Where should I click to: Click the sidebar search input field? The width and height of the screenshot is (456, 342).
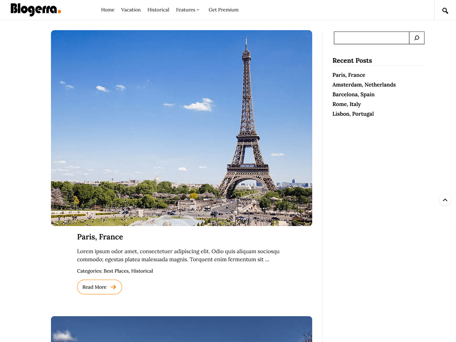pyautogui.click(x=372, y=38)
